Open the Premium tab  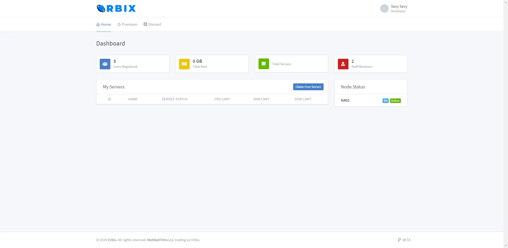127,24
